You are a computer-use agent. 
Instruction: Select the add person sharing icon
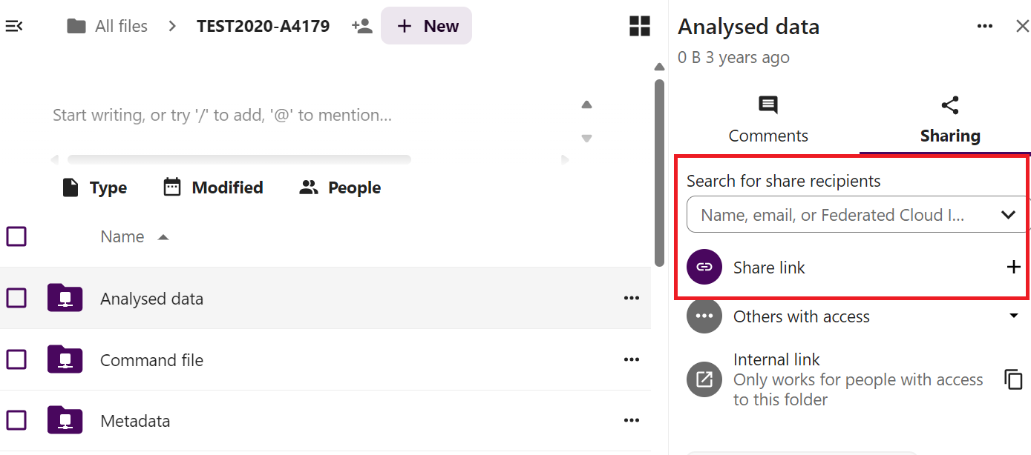coord(361,25)
